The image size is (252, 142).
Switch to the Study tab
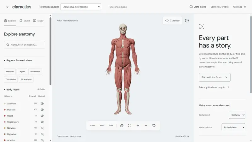tap(38, 21)
